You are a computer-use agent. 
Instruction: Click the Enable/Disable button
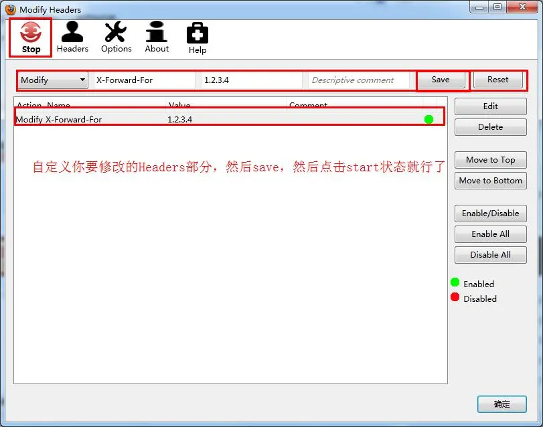(490, 213)
